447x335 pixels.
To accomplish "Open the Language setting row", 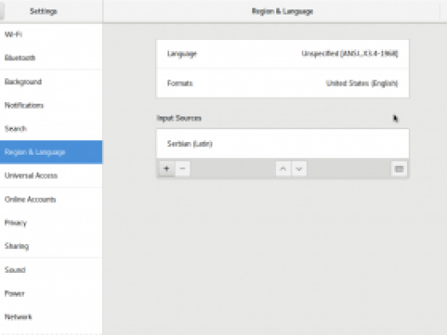I will pyautogui.click(x=282, y=54).
